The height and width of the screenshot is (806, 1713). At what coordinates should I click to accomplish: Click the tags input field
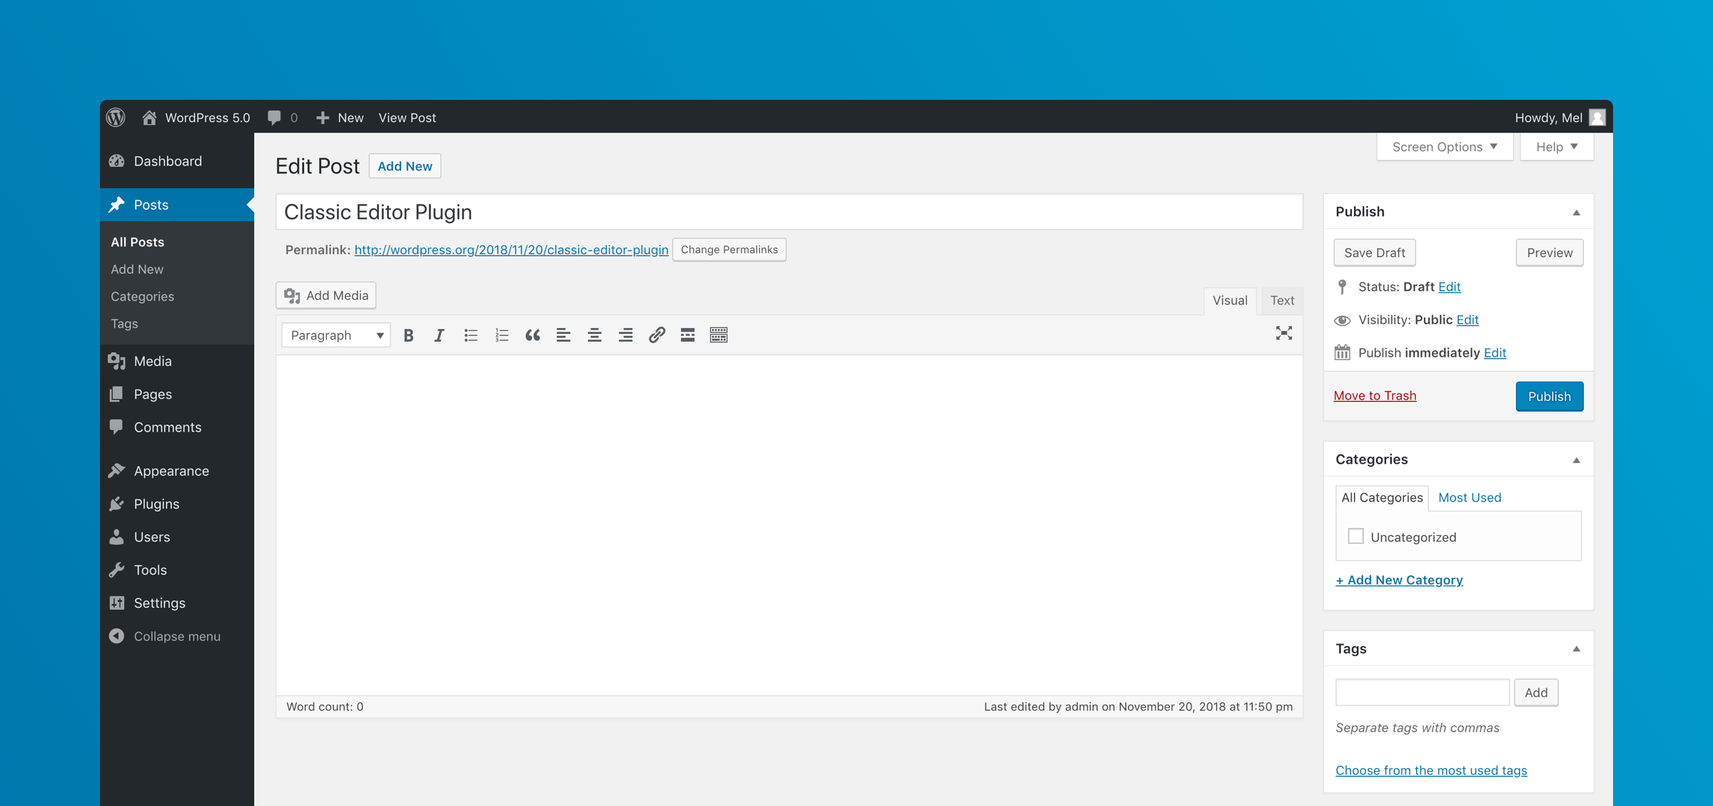1422,693
